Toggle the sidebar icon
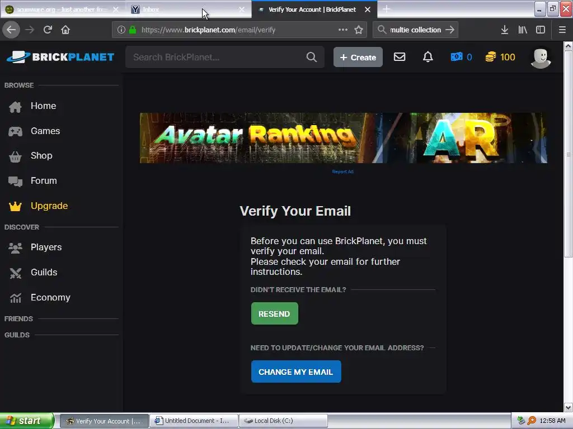 click(541, 30)
